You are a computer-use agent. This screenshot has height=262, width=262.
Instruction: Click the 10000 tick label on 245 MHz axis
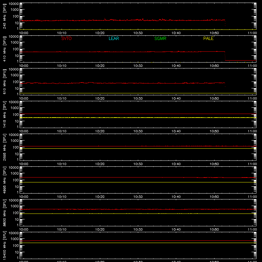click(x=14, y=4)
